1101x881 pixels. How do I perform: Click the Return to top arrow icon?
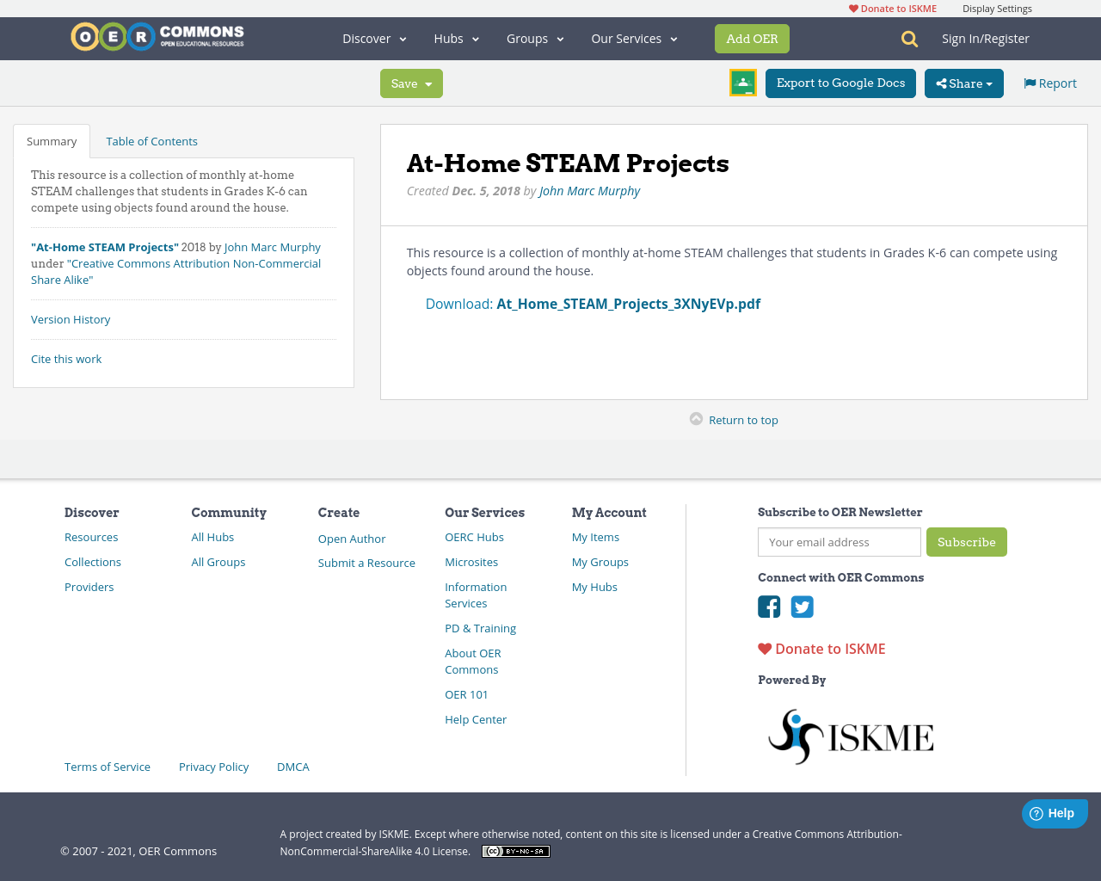694,418
